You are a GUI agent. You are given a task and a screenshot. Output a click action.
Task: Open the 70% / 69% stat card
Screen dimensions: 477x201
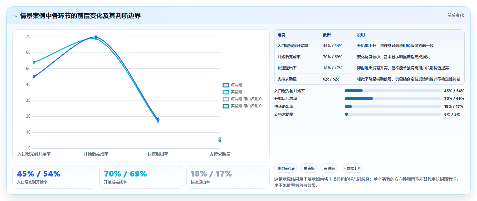[141, 177]
